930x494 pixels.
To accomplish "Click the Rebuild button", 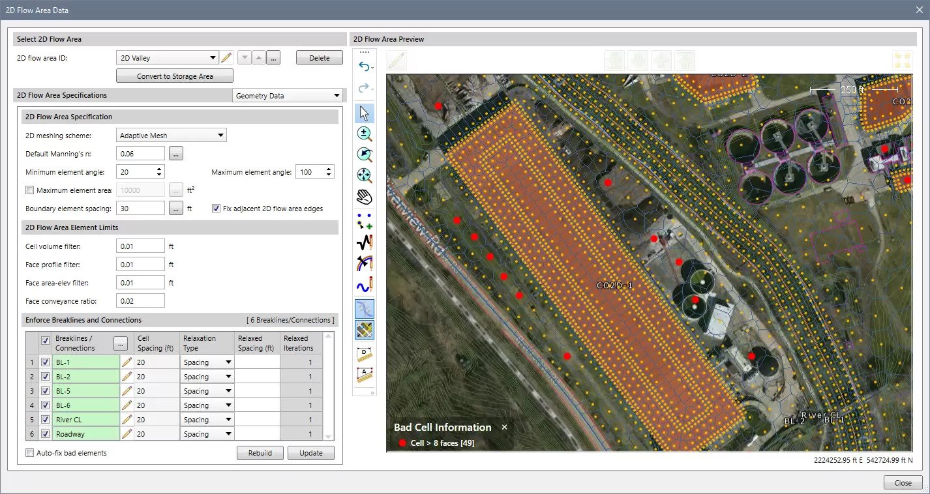I will (x=260, y=453).
